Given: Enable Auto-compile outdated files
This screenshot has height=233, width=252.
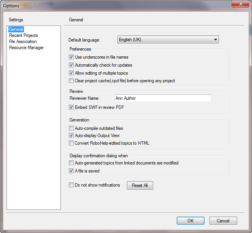Looking at the screenshot, I should click(71, 128).
